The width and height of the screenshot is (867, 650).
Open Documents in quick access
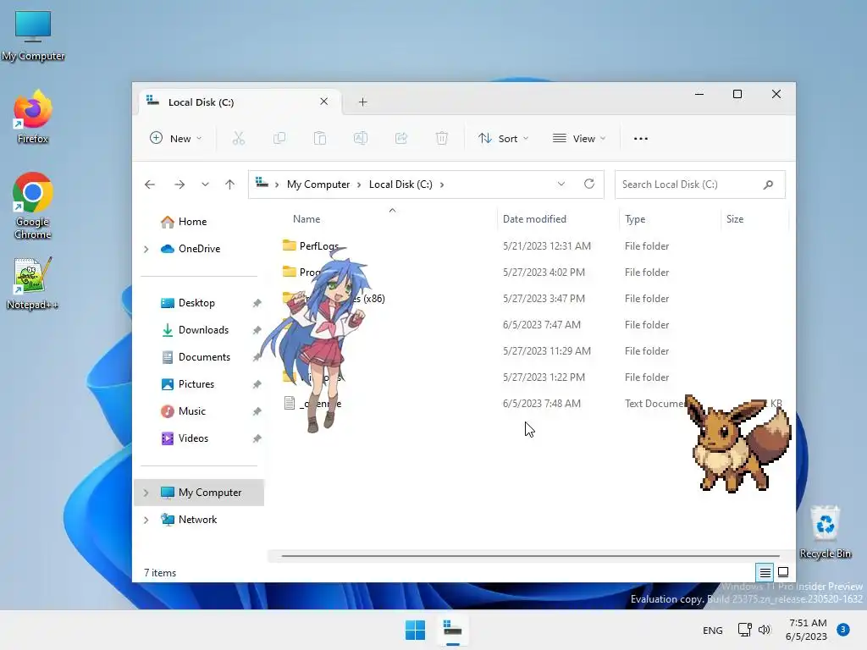coord(204,357)
